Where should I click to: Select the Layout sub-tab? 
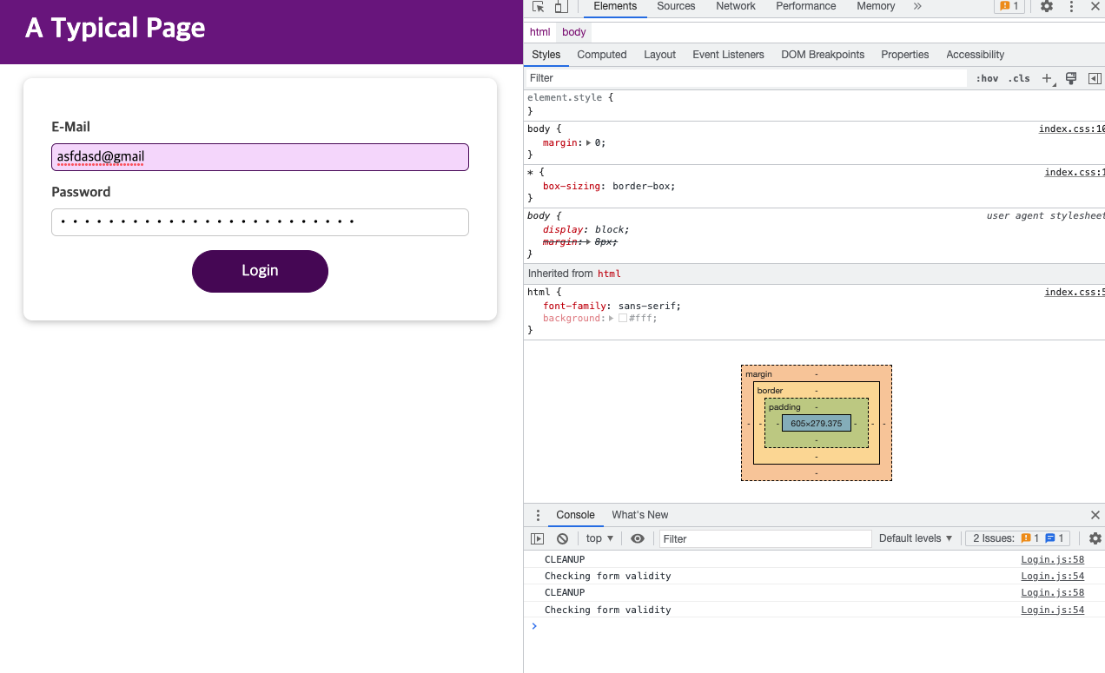coord(659,55)
